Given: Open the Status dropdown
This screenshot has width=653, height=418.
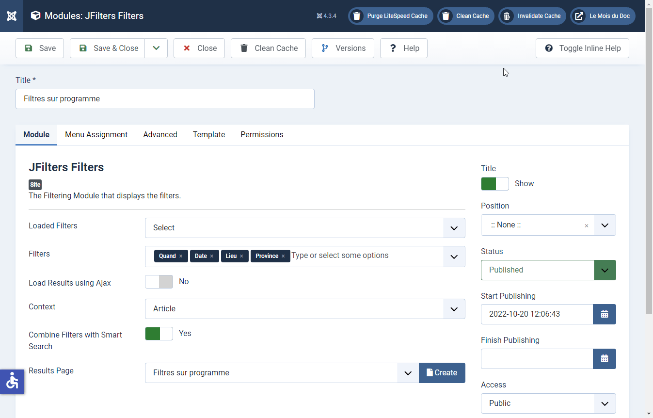Looking at the screenshot, I should (x=548, y=270).
